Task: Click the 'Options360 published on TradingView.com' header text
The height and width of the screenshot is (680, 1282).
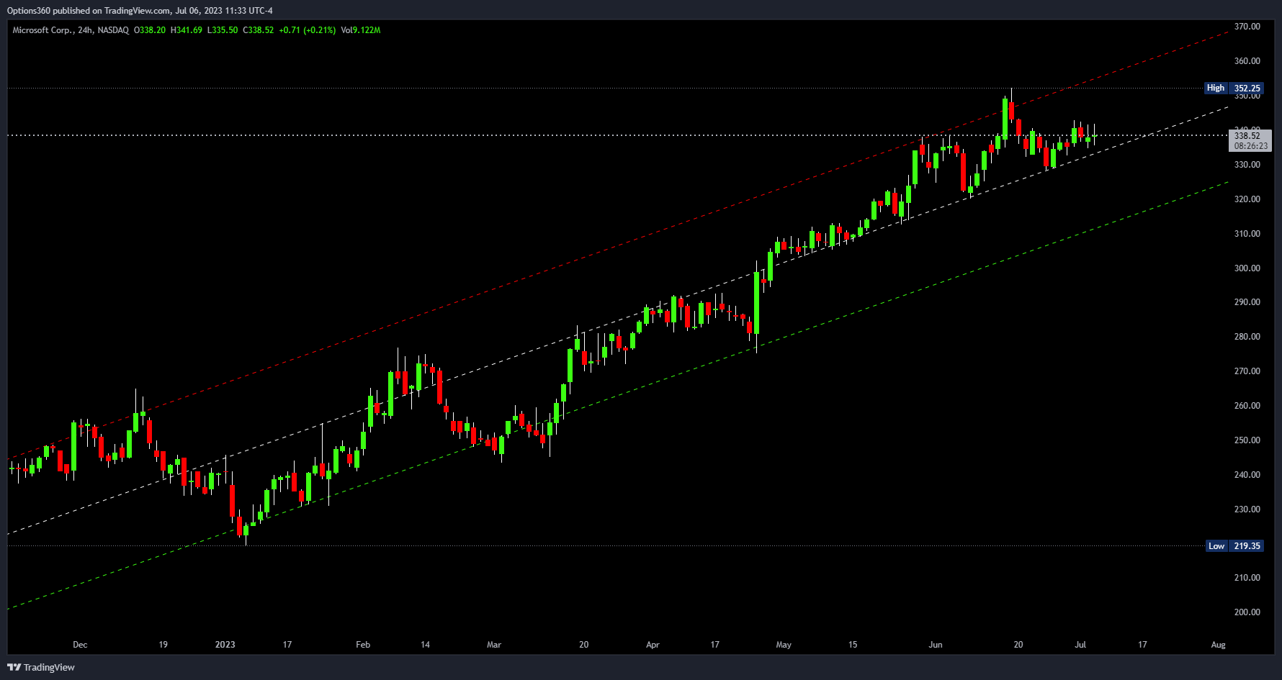Action: (x=89, y=11)
